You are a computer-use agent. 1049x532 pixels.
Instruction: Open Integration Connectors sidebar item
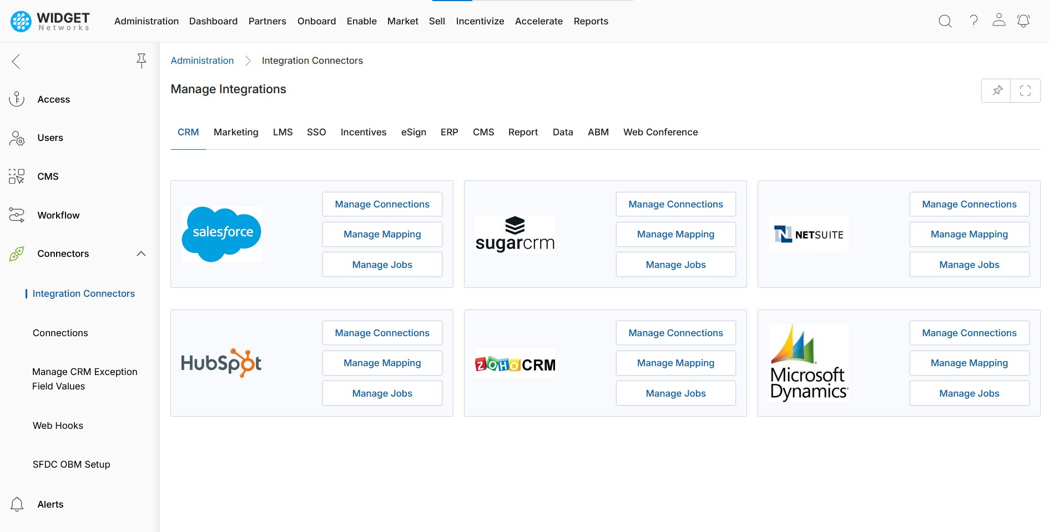coord(84,293)
